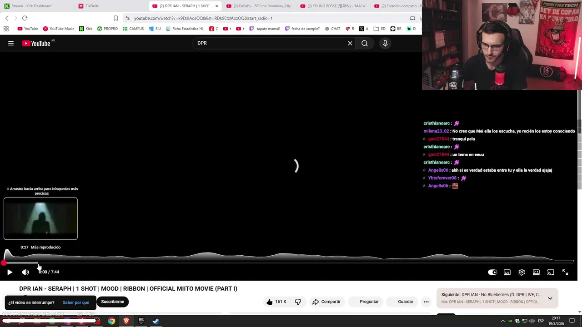The image size is (582, 327).
Task: Bookmark this page icon
Action: point(115,18)
